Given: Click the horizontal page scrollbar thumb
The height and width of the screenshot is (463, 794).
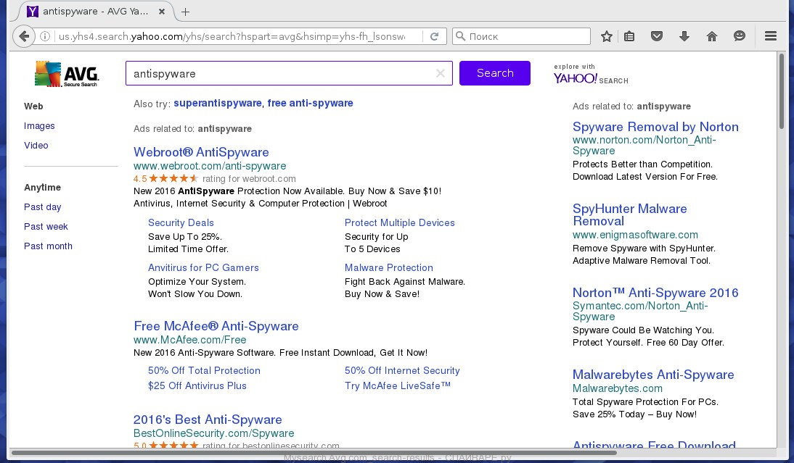Looking at the screenshot, I should click(314, 452).
